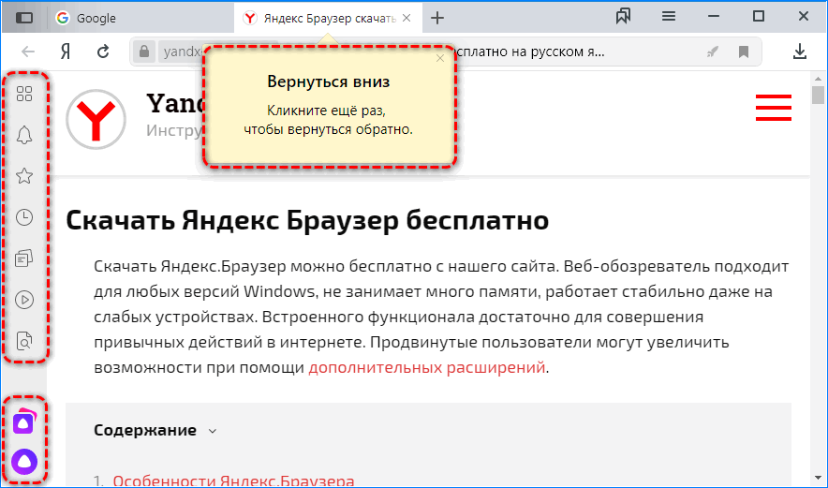Click the page search icon in sidebar
828x488 pixels.
pos(25,341)
